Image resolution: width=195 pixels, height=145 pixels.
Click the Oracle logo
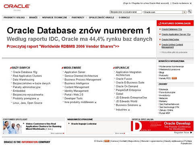pyautogui.click(x=17, y=6)
